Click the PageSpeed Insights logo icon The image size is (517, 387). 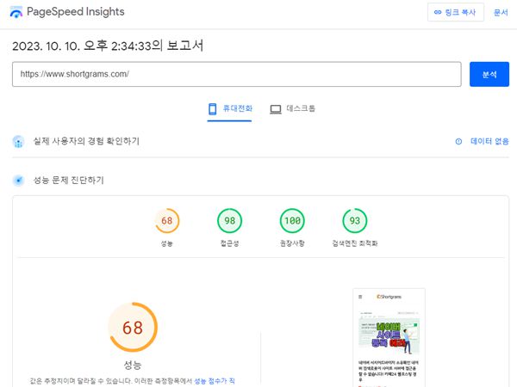click(16, 12)
